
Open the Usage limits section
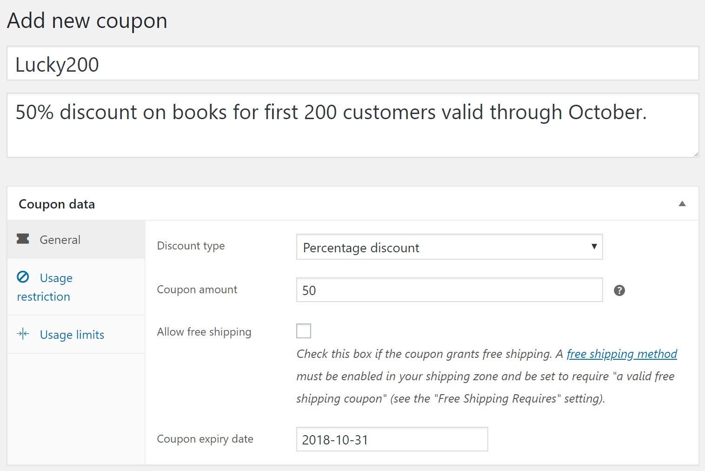tap(72, 334)
